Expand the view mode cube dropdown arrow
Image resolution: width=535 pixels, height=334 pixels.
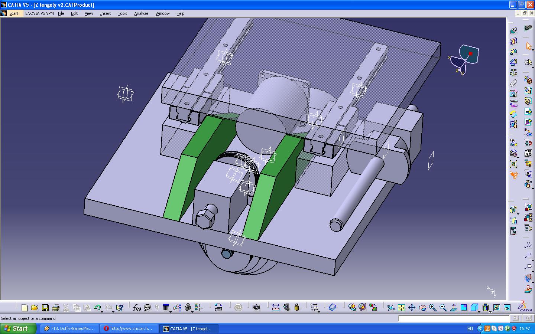click(x=479, y=312)
